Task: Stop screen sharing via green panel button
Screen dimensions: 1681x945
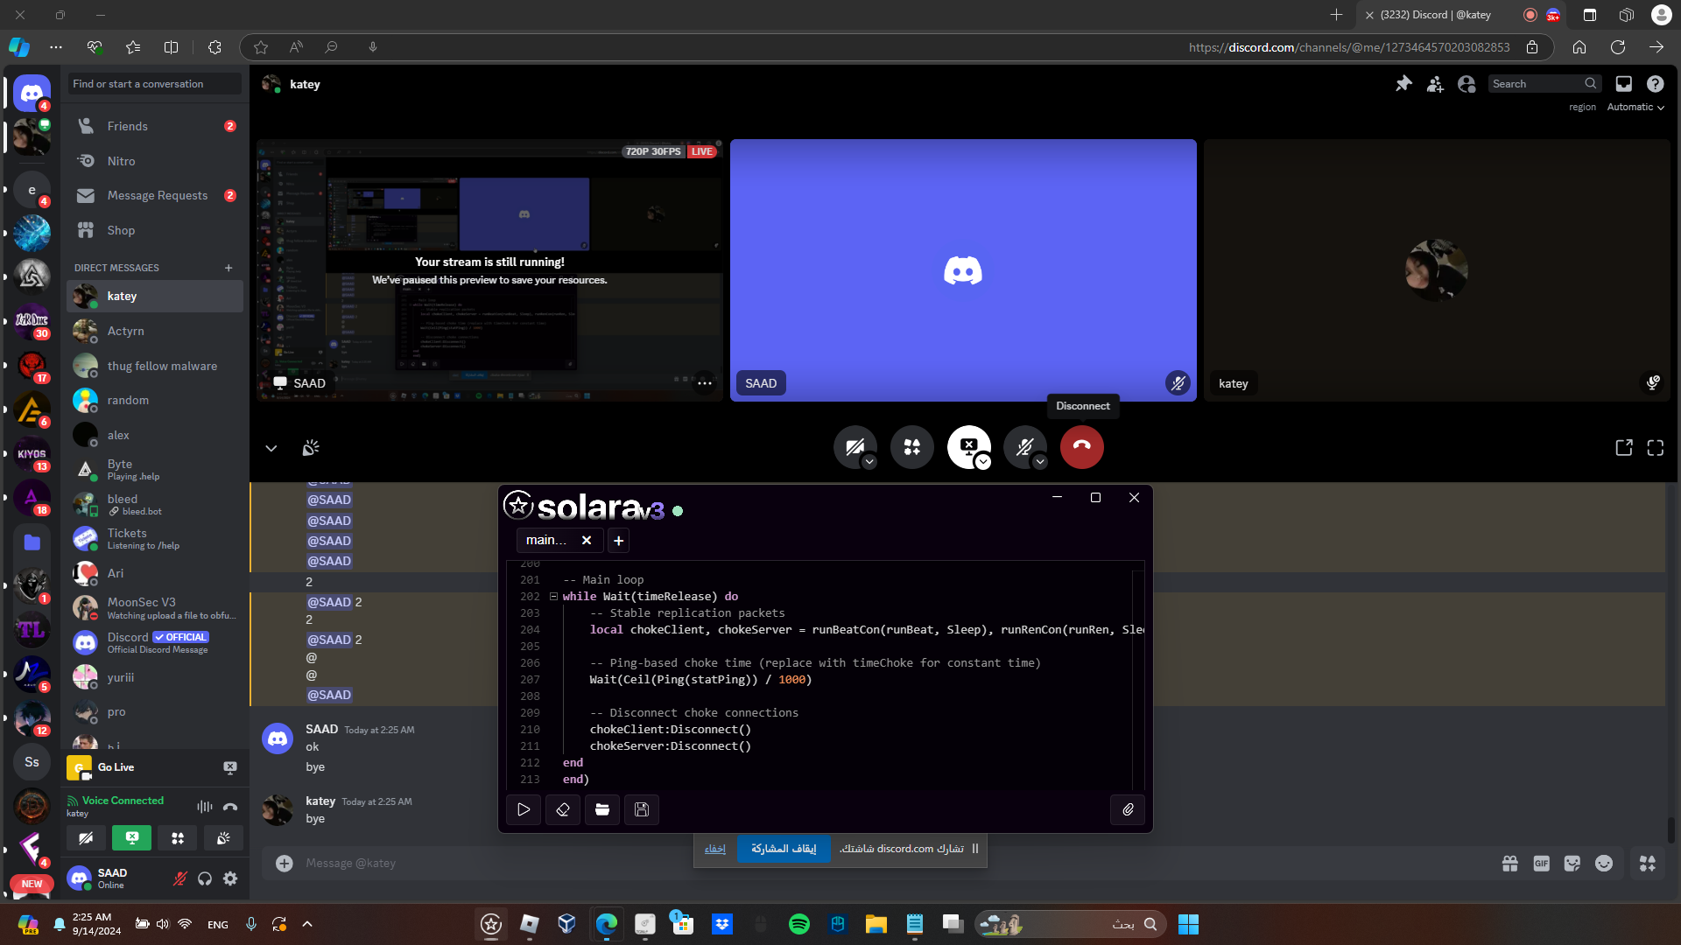Action: tap(131, 838)
